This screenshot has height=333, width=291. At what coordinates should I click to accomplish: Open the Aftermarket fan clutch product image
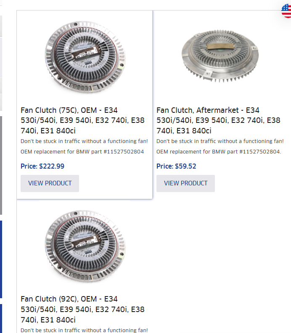click(x=220, y=56)
